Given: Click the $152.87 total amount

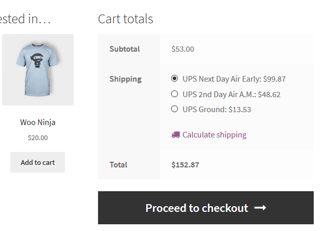Looking at the screenshot, I should 185,165.
